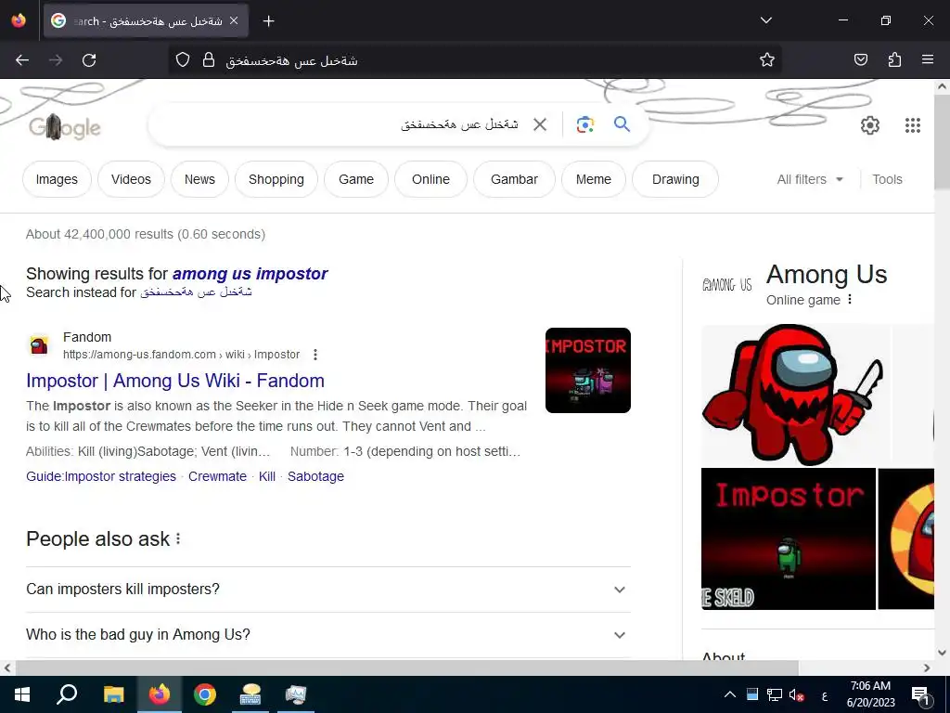Apply the Game filter chip
The height and width of the screenshot is (713, 950).
click(x=356, y=179)
